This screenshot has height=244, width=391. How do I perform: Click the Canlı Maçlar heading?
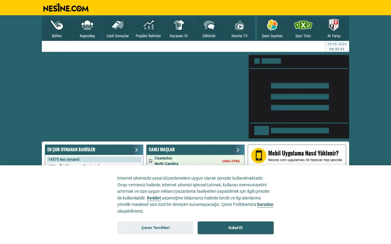(x=162, y=149)
